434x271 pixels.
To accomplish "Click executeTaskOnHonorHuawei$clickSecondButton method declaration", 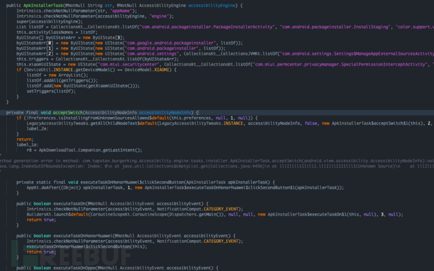I will (x=145, y=182).
